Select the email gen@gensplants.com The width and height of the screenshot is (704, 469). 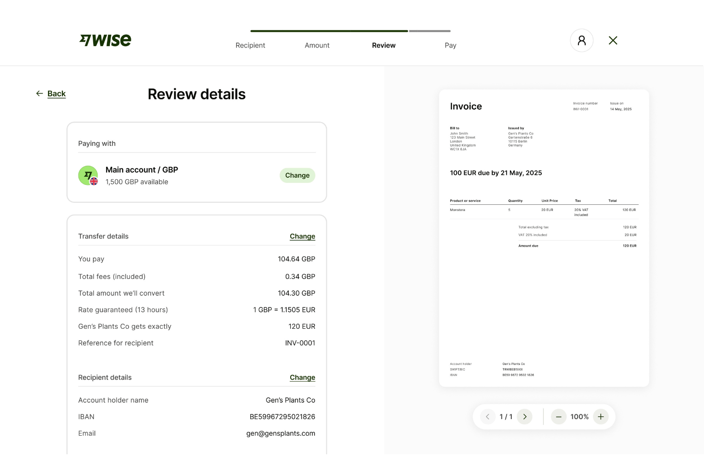click(x=281, y=433)
